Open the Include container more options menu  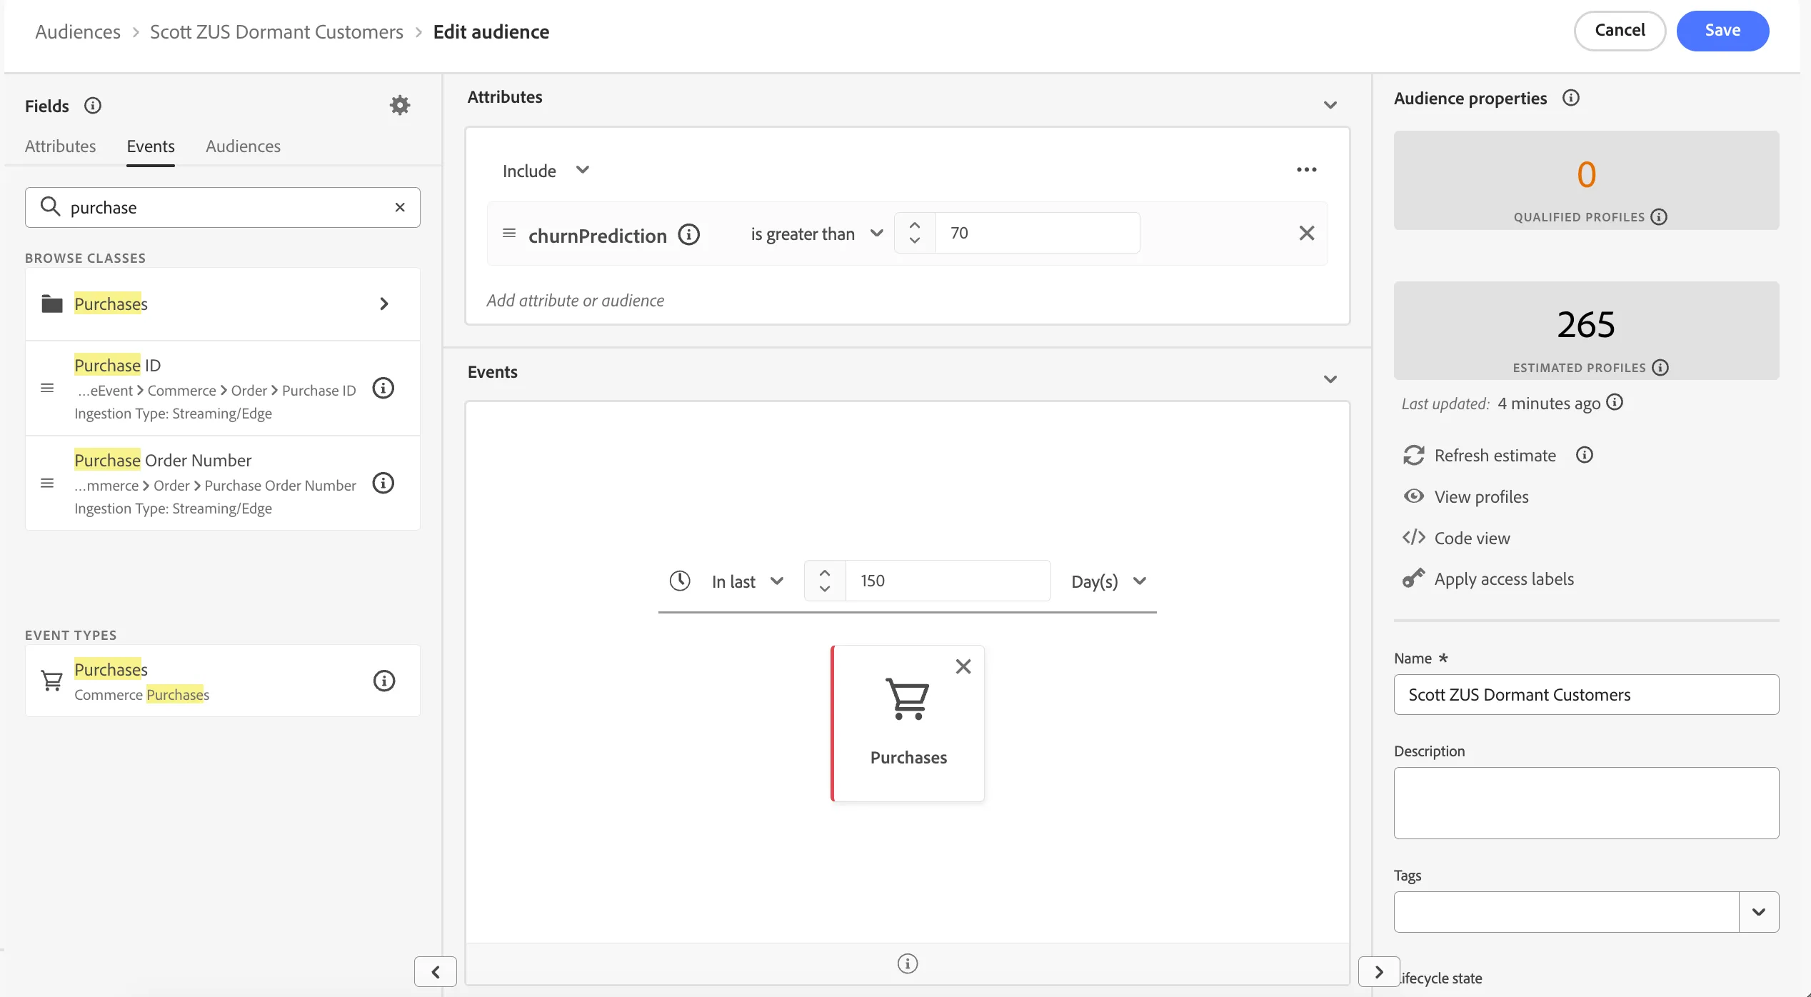tap(1307, 170)
